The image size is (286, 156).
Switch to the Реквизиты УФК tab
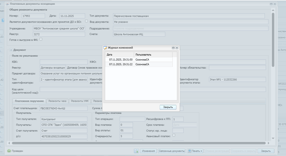click(80, 101)
